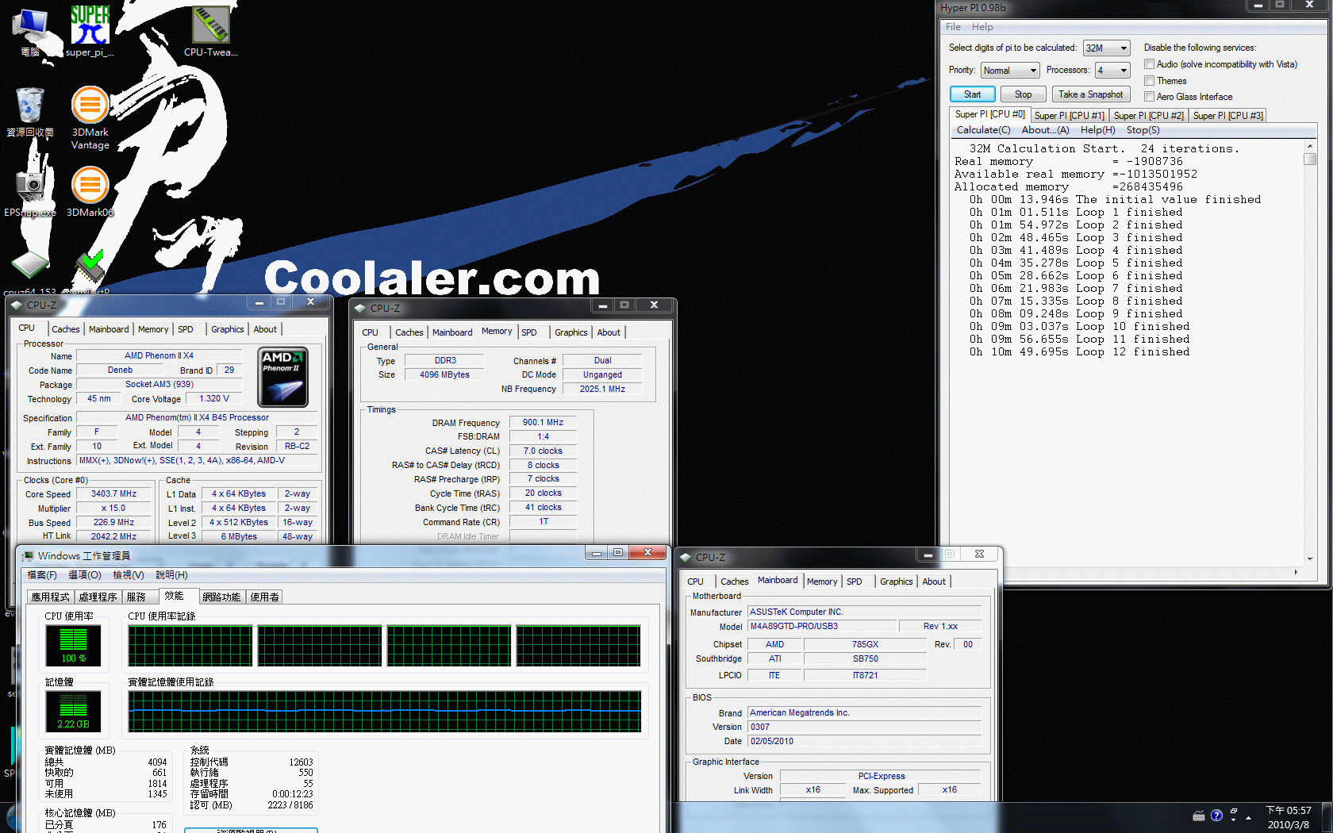Open About tab in CPU-Z Mainboard window

934,582
